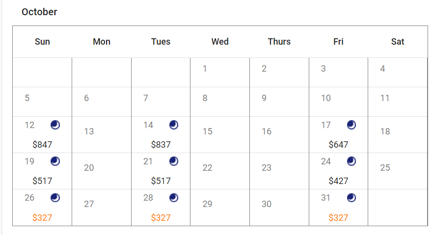Click date 15 in the calendar

pyautogui.click(x=208, y=131)
